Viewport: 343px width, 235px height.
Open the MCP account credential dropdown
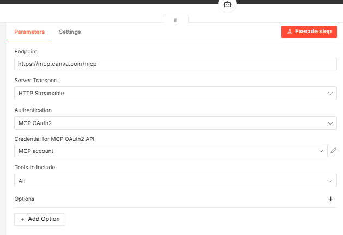171,151
